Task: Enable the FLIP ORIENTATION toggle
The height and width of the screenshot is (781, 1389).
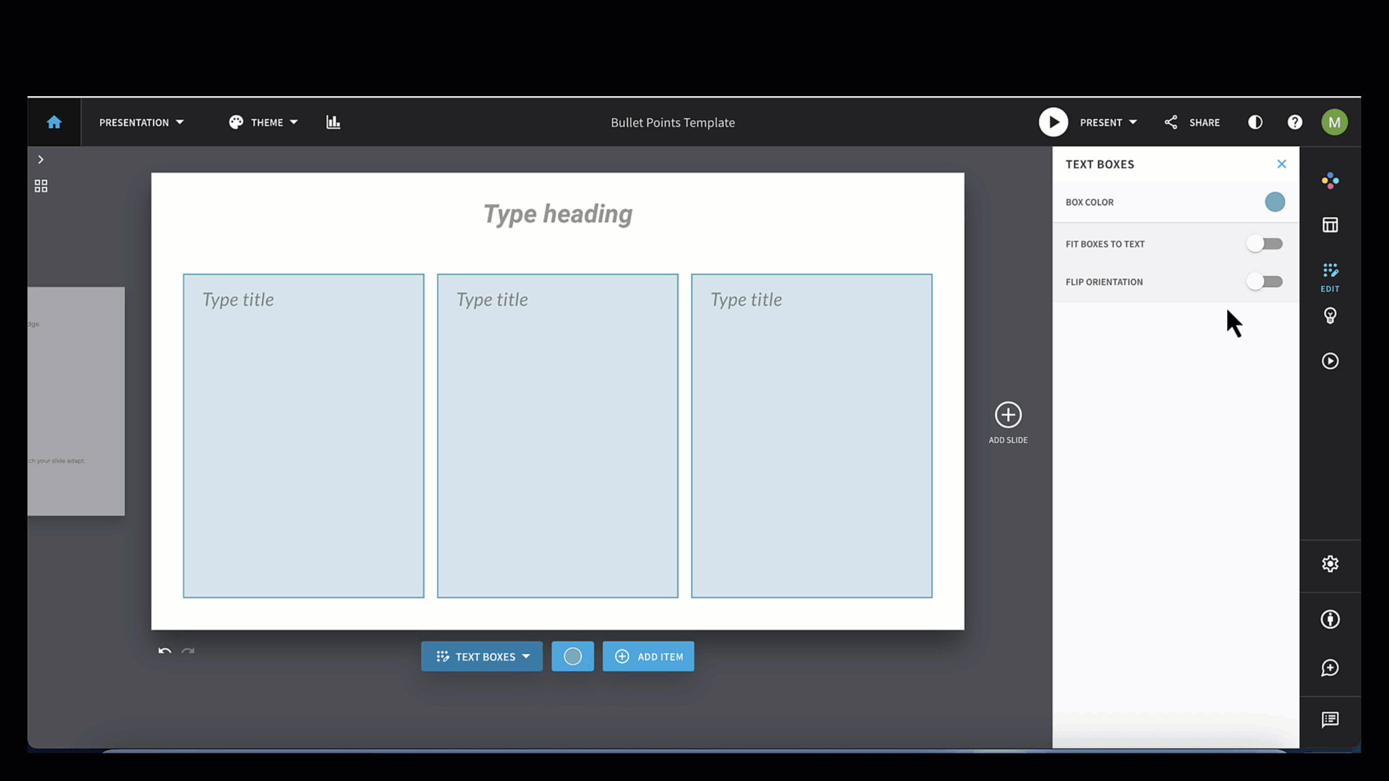Action: 1265,281
